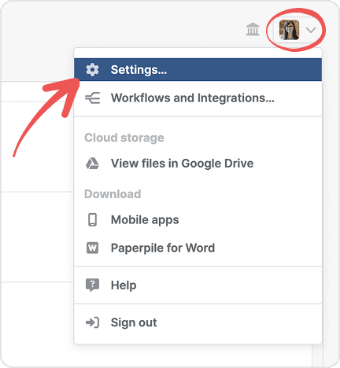Click the institution building icon
Screen dimensions: 340x368
coord(253,29)
